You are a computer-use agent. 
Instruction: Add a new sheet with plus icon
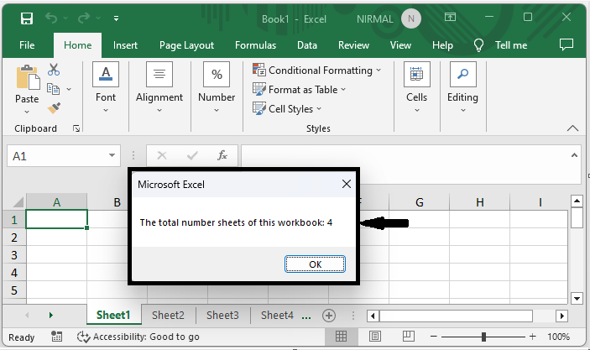tap(329, 316)
